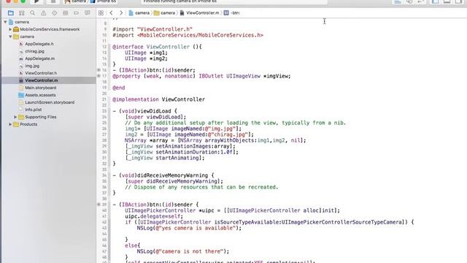This screenshot has height=263, width=467.
Task: Click action connection circle beside line 39
Action: 99,205
